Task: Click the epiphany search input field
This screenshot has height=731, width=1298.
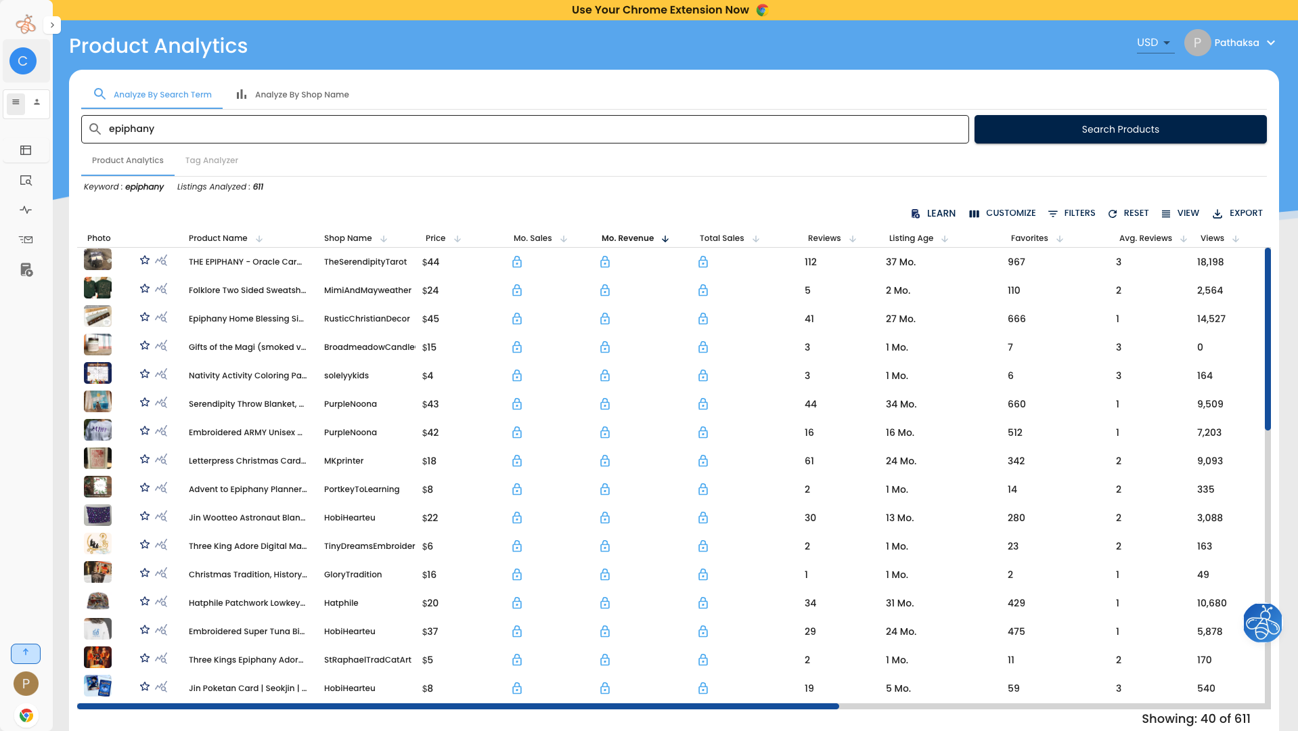Action: [524, 129]
